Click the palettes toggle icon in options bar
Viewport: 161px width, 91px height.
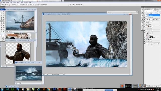tap(70, 5)
